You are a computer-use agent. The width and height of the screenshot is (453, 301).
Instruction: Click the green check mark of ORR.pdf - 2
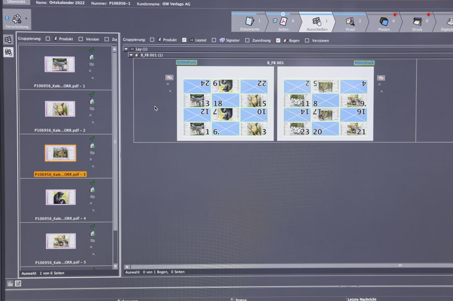(x=92, y=94)
